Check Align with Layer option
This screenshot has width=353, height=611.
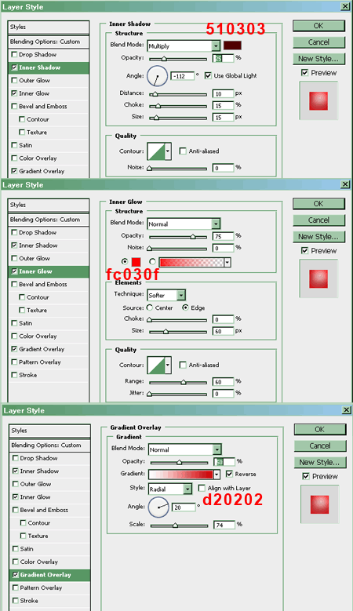pos(202,488)
